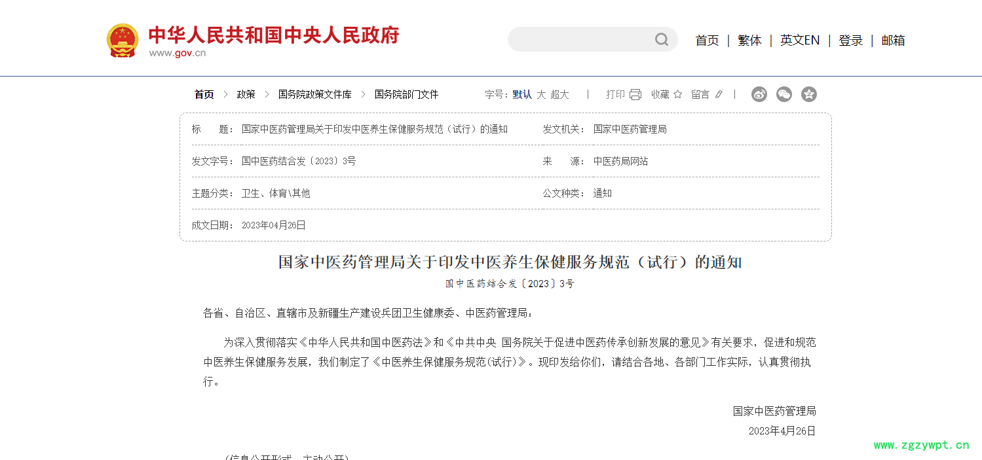
Task: Share the page via the Weibo icon
Action: [x=759, y=94]
